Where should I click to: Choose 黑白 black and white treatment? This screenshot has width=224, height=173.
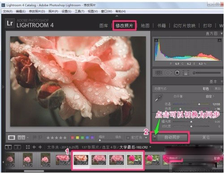click(x=218, y=89)
